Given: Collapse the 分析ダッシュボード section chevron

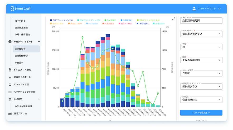Looking at the screenshot, I should click(39, 42).
